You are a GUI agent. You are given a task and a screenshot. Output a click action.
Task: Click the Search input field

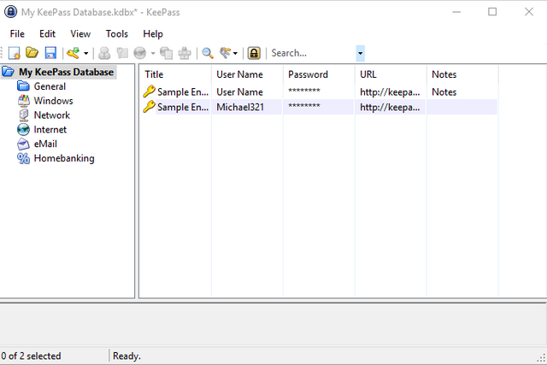(313, 53)
